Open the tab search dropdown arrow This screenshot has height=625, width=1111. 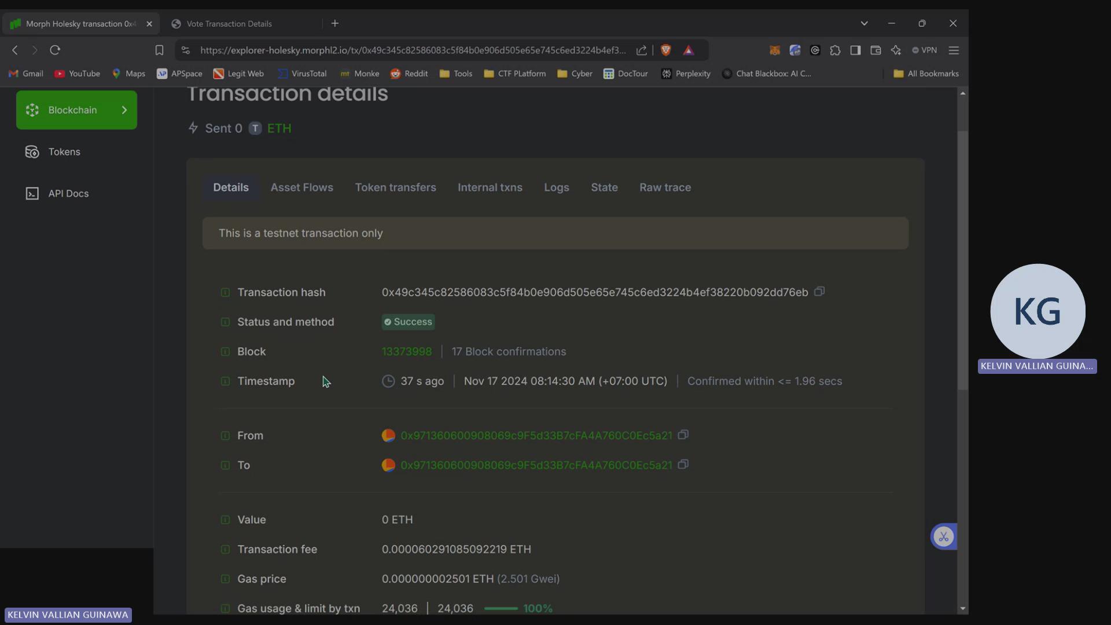(864, 24)
